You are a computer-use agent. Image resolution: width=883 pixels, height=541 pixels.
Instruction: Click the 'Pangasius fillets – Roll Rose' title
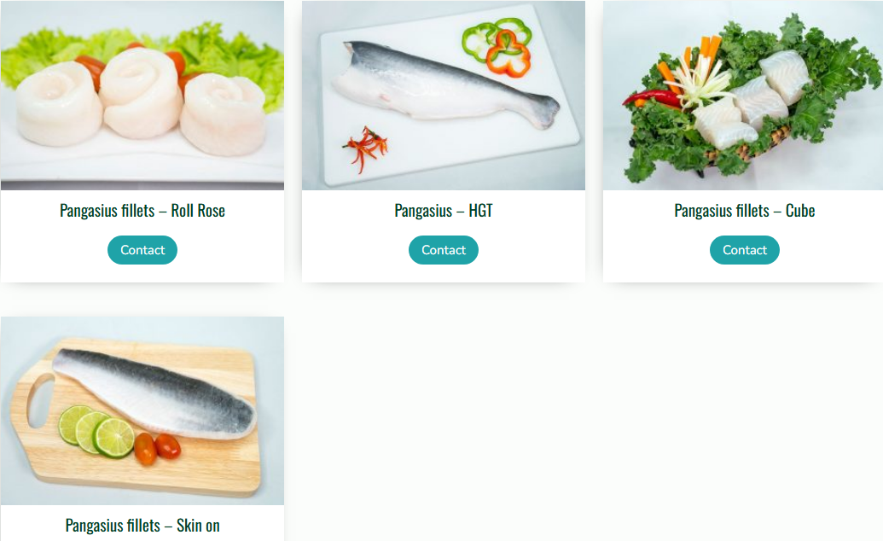tap(142, 211)
